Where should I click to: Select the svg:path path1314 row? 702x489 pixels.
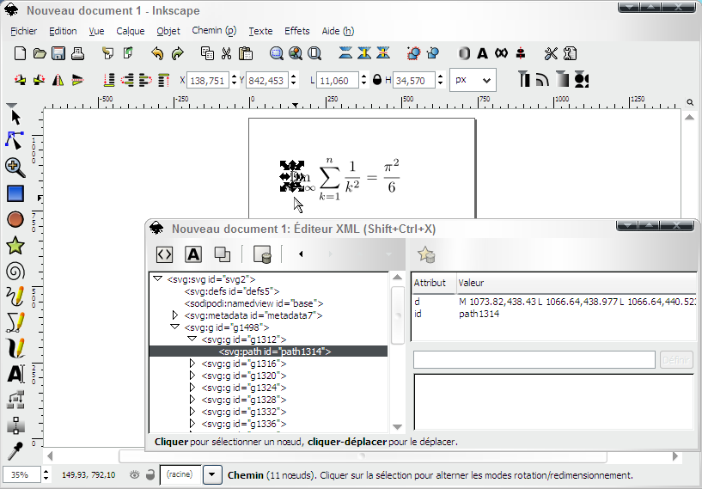[x=268, y=351]
